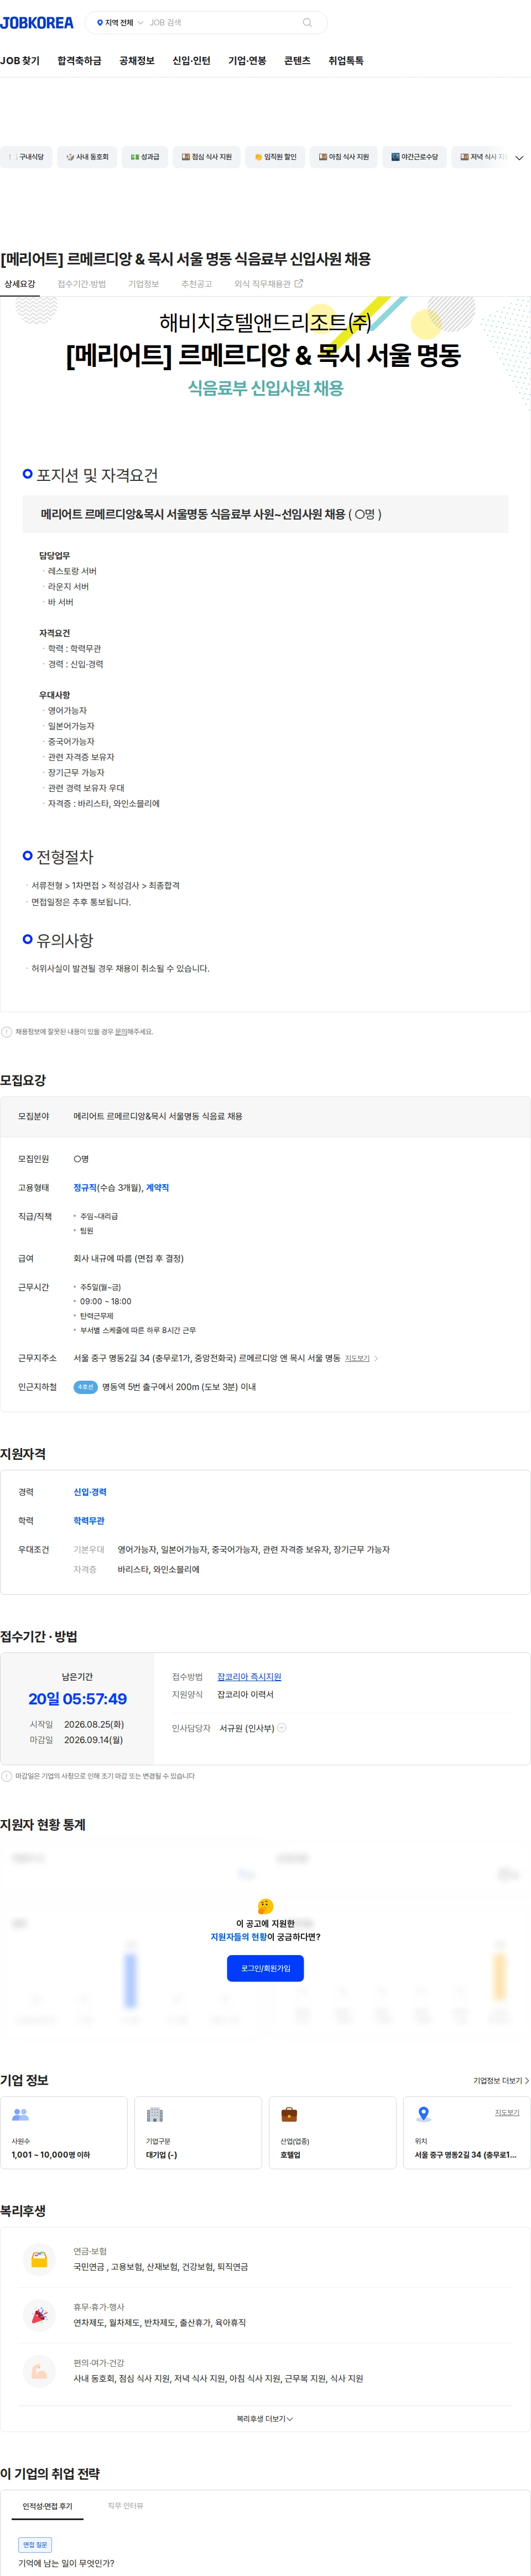531x2576 pixels.
Task: Click the 신입·경력 career link
Action: click(x=90, y=1492)
